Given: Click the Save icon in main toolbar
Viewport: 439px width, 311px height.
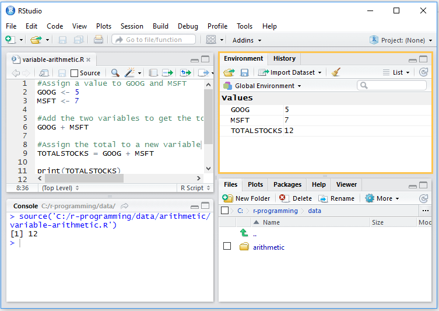Looking at the screenshot, I should (x=62, y=40).
